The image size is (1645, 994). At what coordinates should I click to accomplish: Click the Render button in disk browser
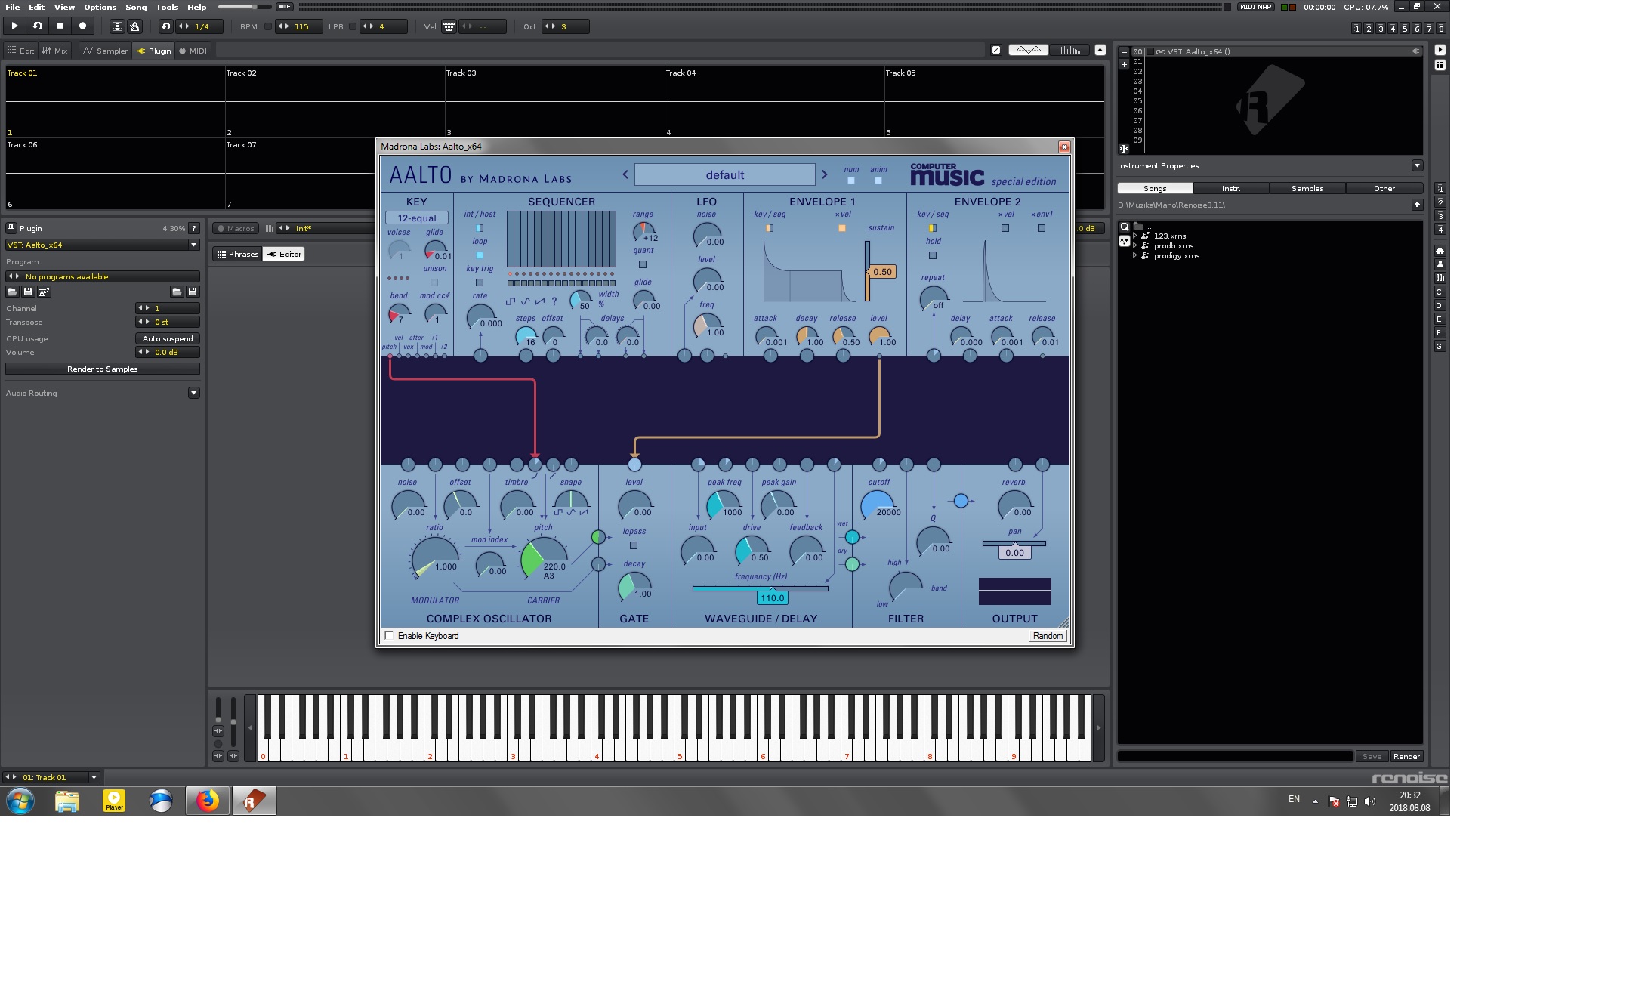coord(1406,756)
